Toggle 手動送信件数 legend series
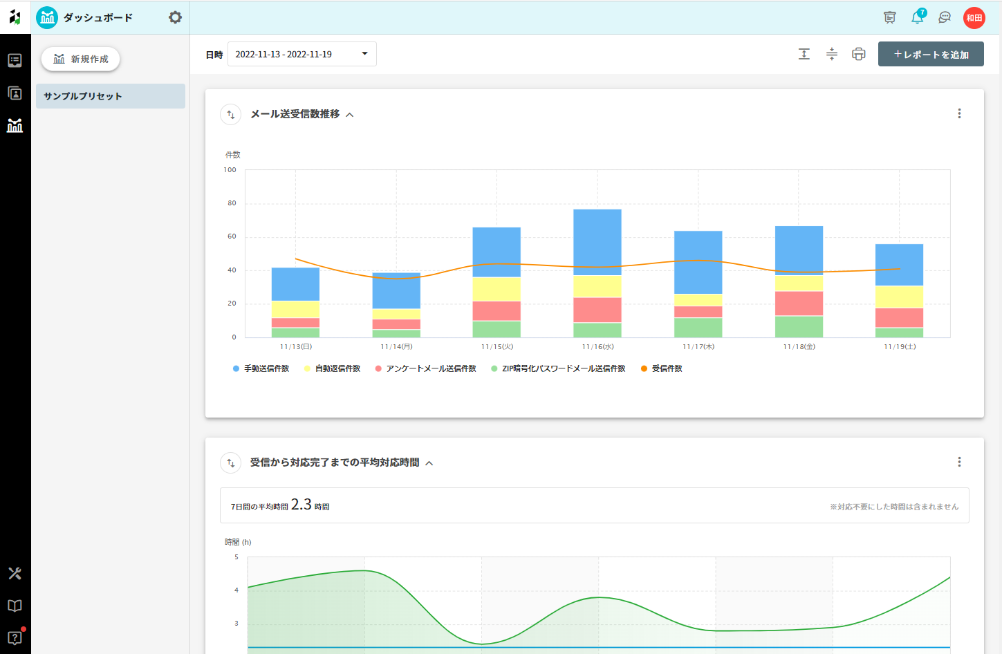This screenshot has width=1002, height=654. 261,368
